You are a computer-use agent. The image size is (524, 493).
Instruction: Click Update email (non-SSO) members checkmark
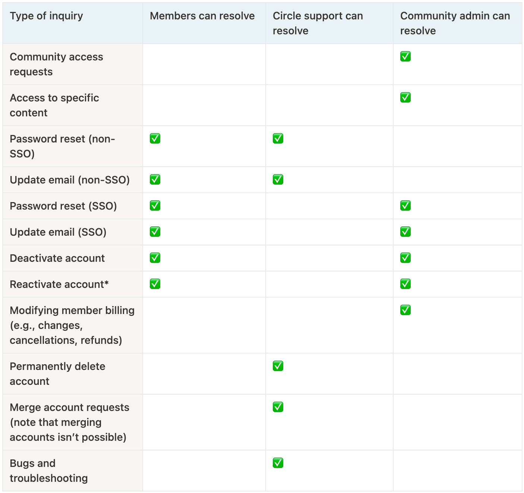pyautogui.click(x=155, y=180)
